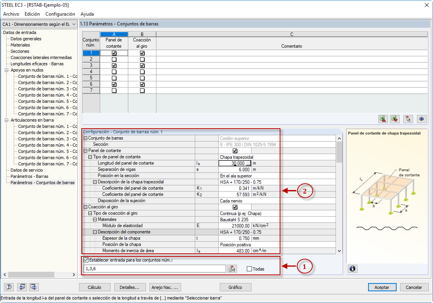
Task: Click the info icon below the shear panel picture
Action: 352,269
